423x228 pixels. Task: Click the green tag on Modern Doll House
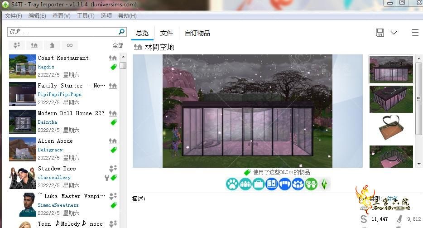(x=114, y=122)
